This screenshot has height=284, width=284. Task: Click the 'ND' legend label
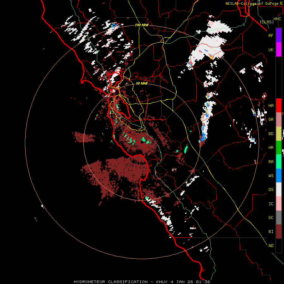tap(271, 246)
